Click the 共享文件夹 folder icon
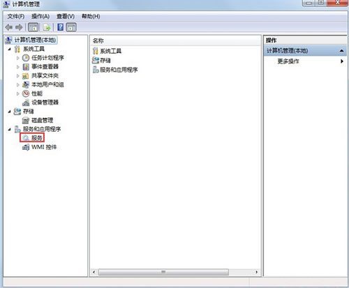This screenshot has width=349, height=288. pos(26,76)
